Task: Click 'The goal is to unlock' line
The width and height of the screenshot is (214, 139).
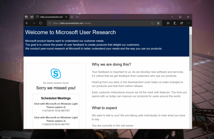Action: (x=82, y=45)
